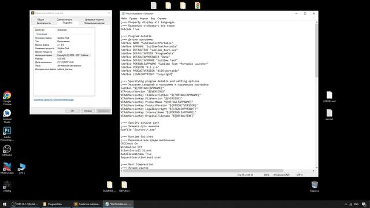Screen dimensions: 370x208
Task: Click the scroll-right arrow in Notepad
Action: click(x=313, y=170)
